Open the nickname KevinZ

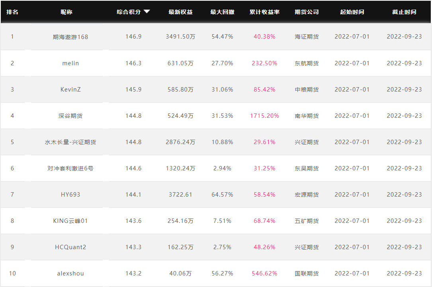[70, 90]
